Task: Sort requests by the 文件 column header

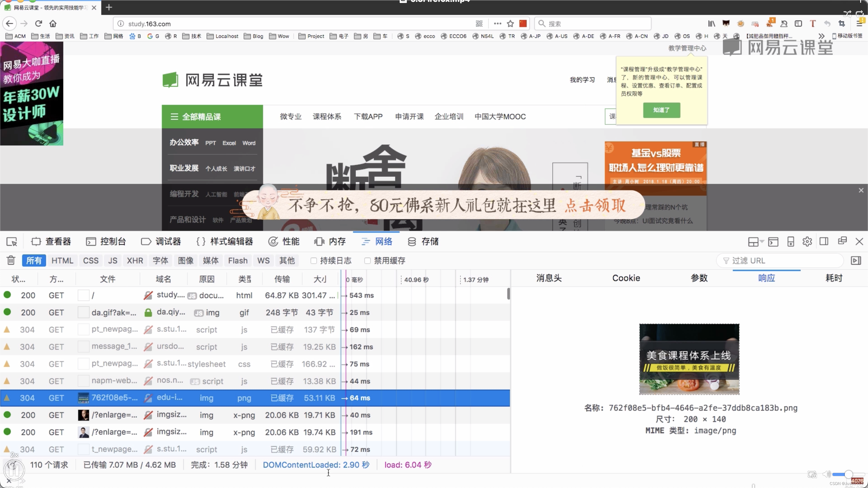Action: (x=108, y=279)
